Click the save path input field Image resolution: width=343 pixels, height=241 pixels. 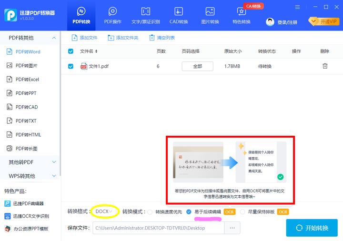(159, 228)
